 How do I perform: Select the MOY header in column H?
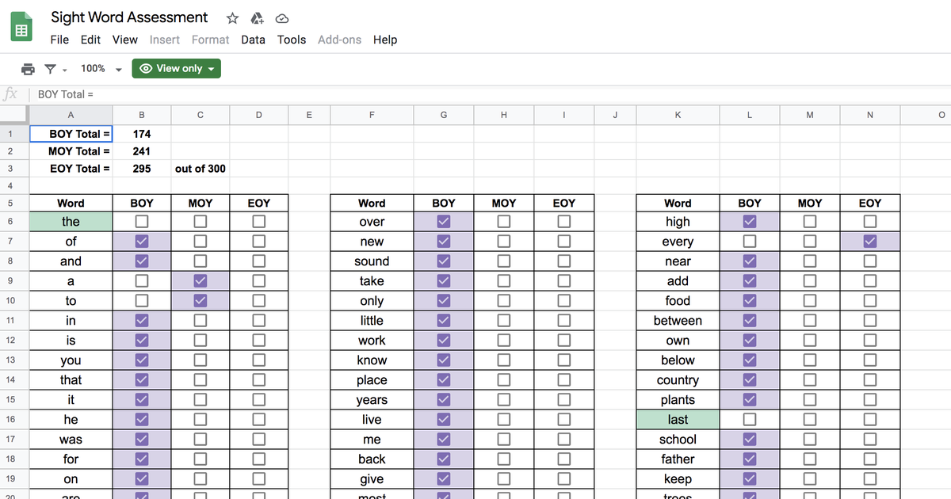coord(503,204)
